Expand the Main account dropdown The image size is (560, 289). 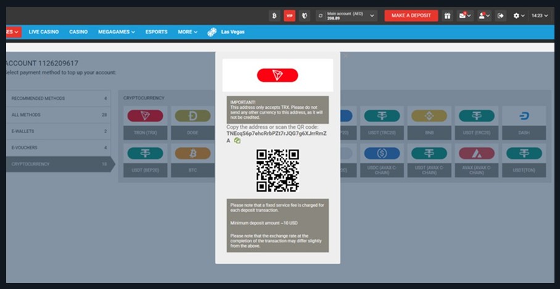(372, 16)
